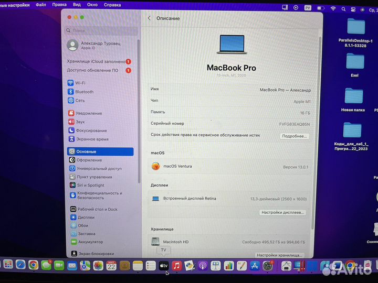Click serial number FVFG83EAQ05N
The image size is (378, 283).
coord(295,124)
